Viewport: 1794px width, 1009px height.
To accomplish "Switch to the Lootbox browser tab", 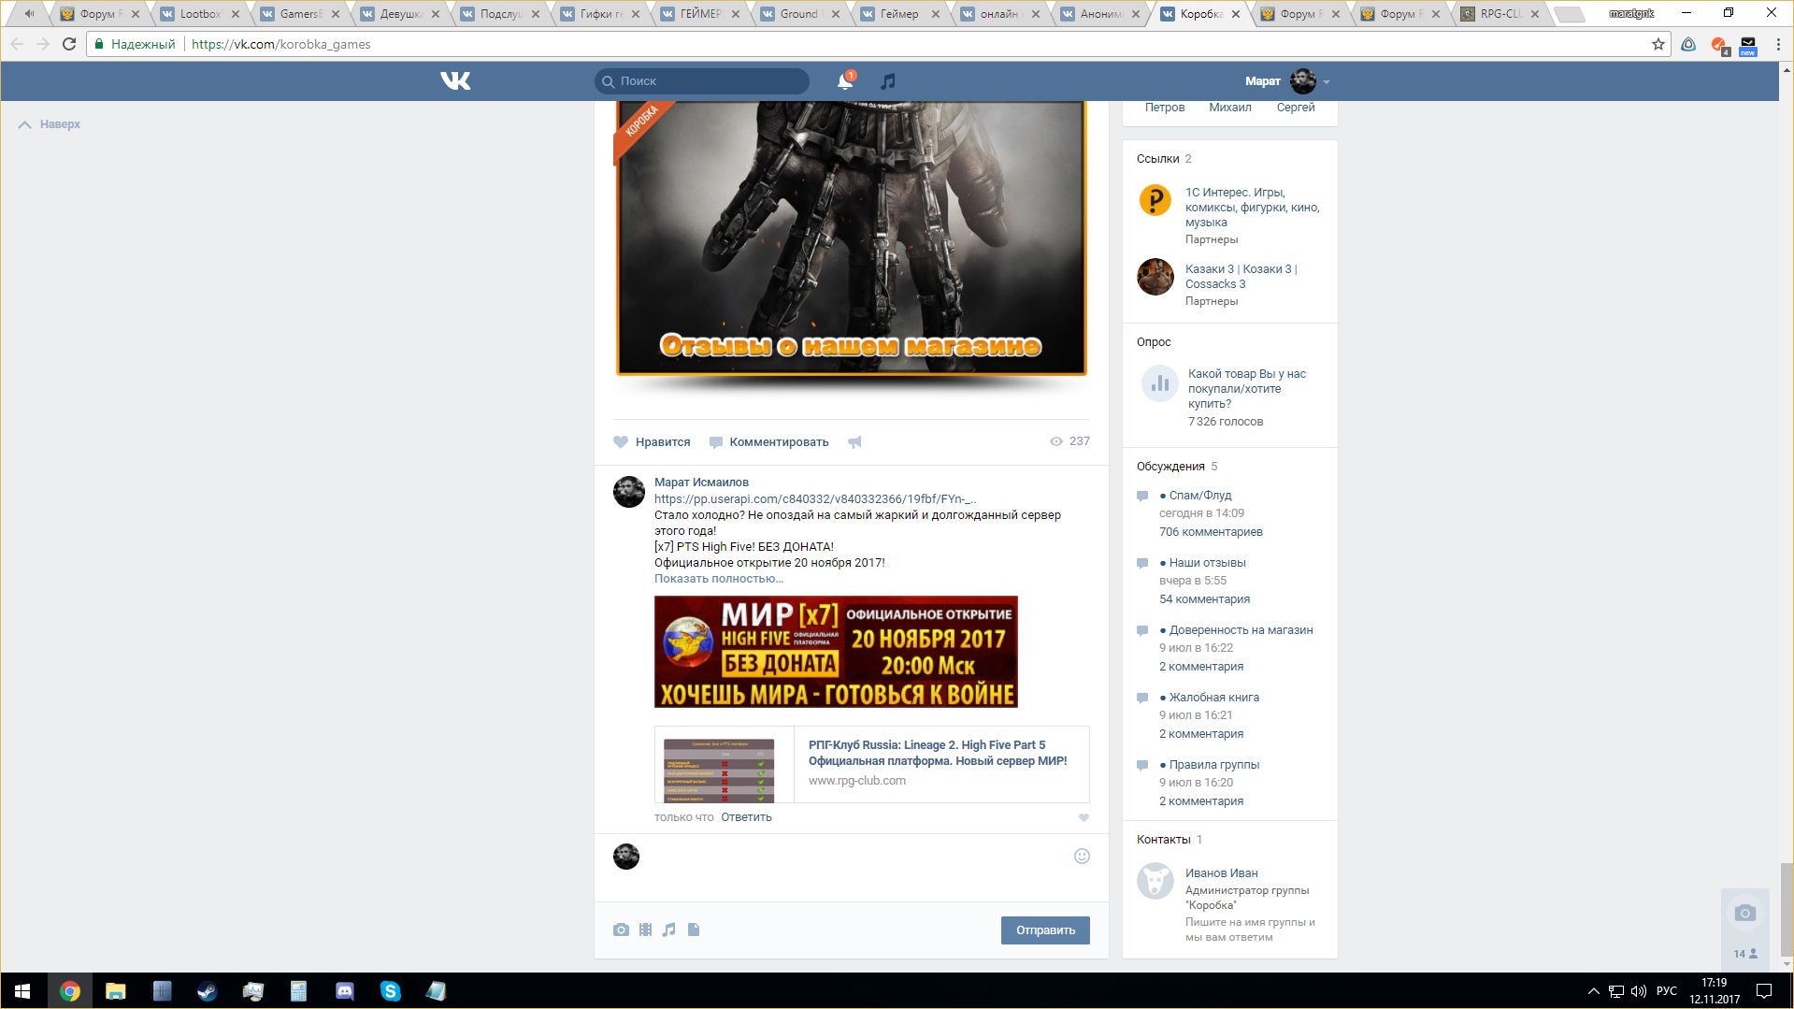I will point(199,14).
